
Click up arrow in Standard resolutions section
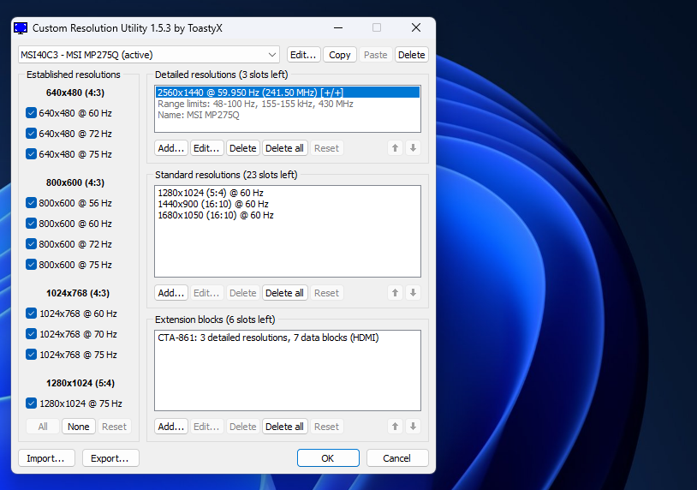396,293
